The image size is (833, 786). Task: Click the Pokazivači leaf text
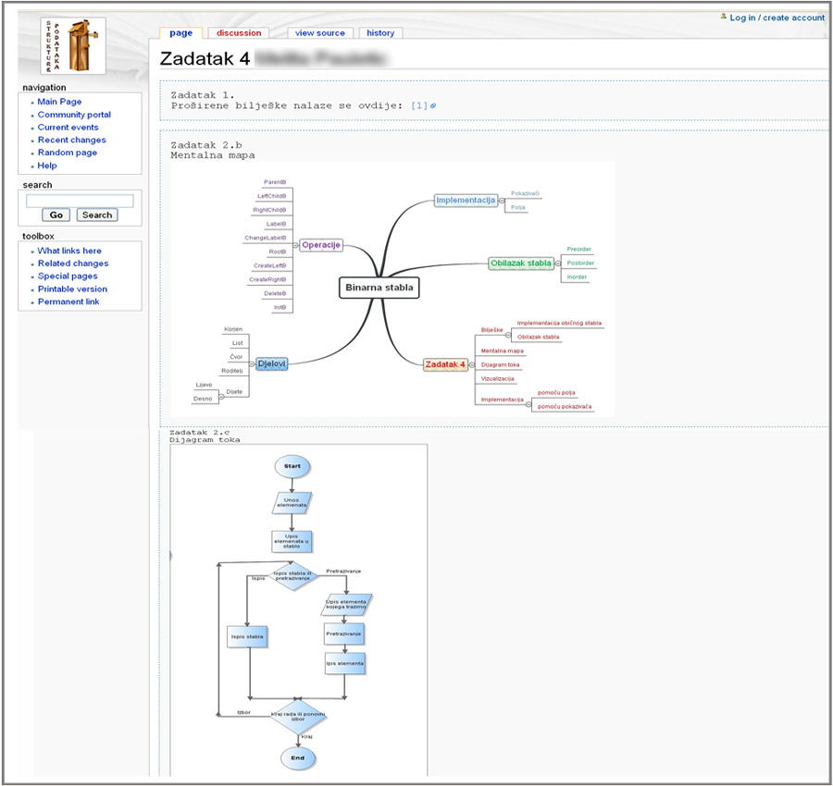tap(525, 193)
